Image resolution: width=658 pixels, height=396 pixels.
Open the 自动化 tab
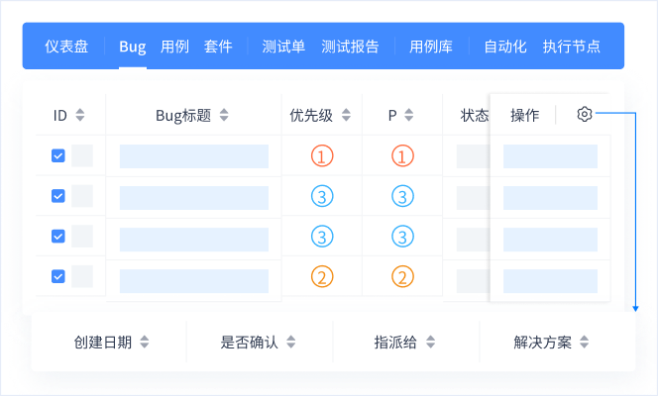coord(505,47)
